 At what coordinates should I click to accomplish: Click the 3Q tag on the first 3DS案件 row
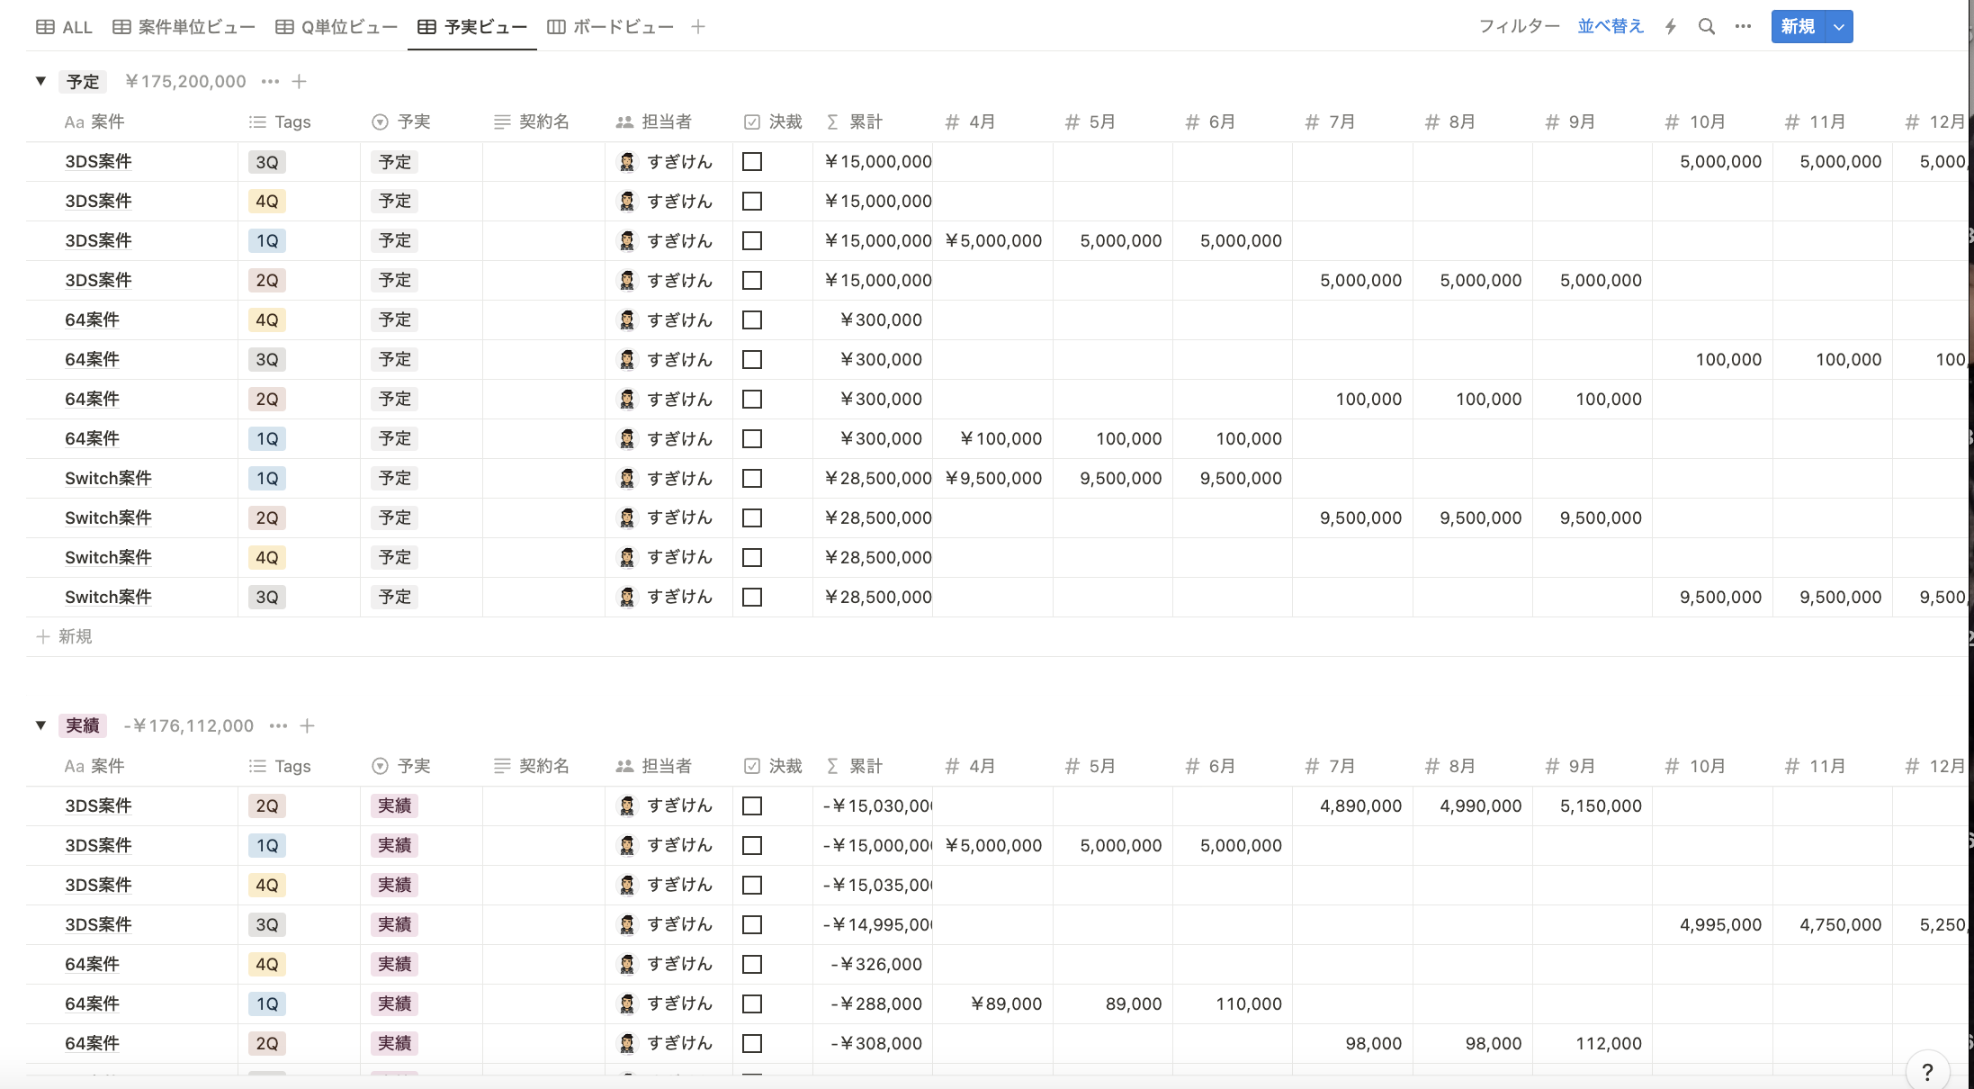267,162
